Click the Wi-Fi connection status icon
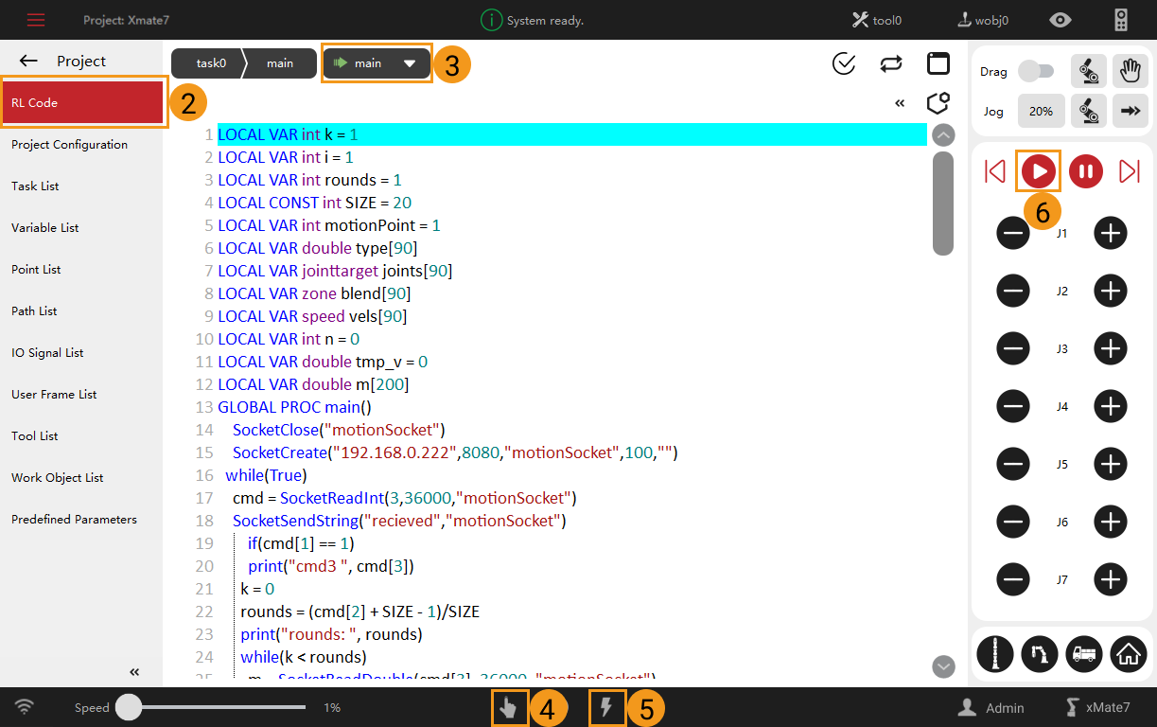 tap(25, 706)
